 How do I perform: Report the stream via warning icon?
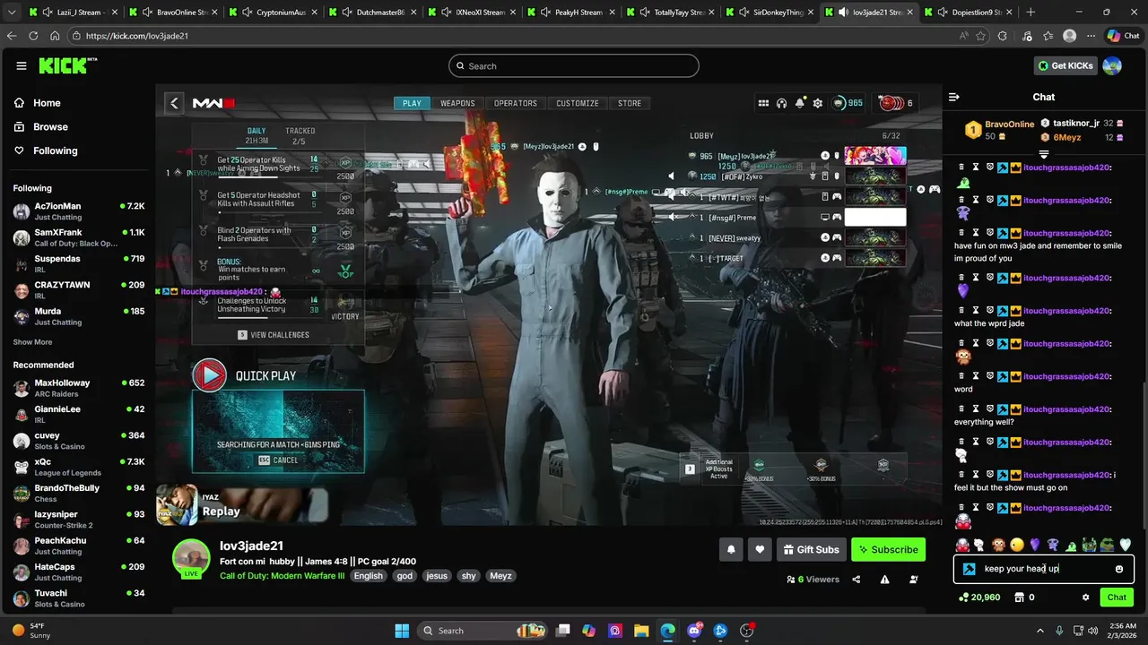click(x=885, y=580)
